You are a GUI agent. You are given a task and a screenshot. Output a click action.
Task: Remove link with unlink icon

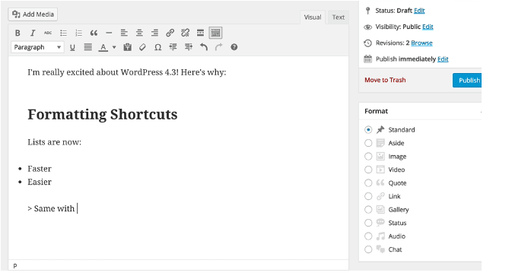(x=185, y=33)
